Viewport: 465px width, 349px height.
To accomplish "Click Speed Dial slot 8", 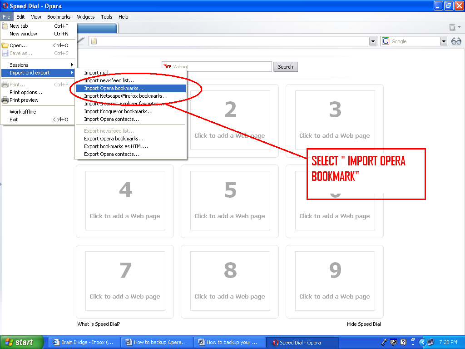I will (x=230, y=282).
